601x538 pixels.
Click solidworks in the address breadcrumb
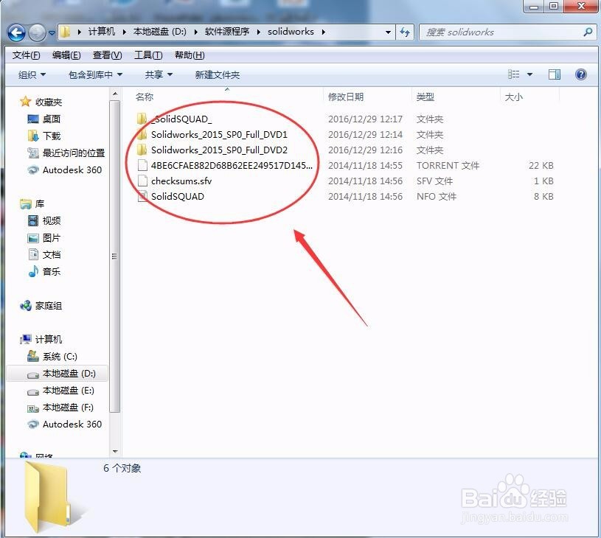[x=291, y=32]
